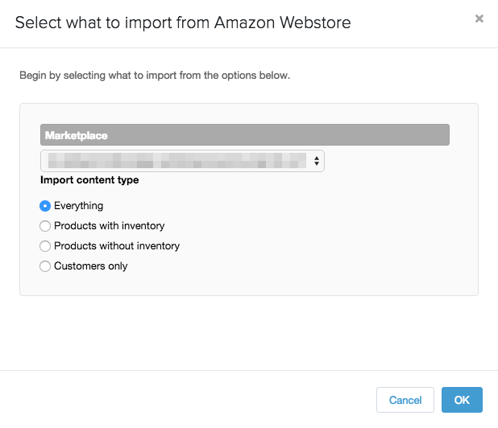Viewport: 498px width, 428px height.
Task: Click the "Products without inventory" label text
Action: [x=117, y=245]
